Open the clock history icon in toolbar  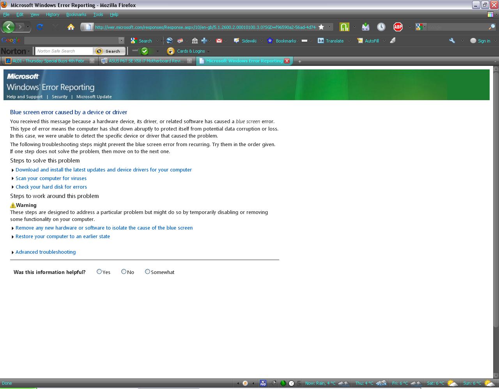(381, 27)
